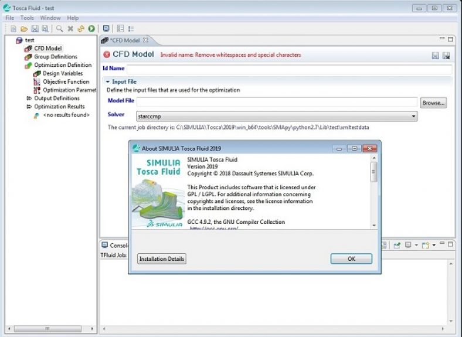Image resolution: width=462 pixels, height=337 pixels.
Task: Confirm the About dialog with OK
Action: point(351,258)
